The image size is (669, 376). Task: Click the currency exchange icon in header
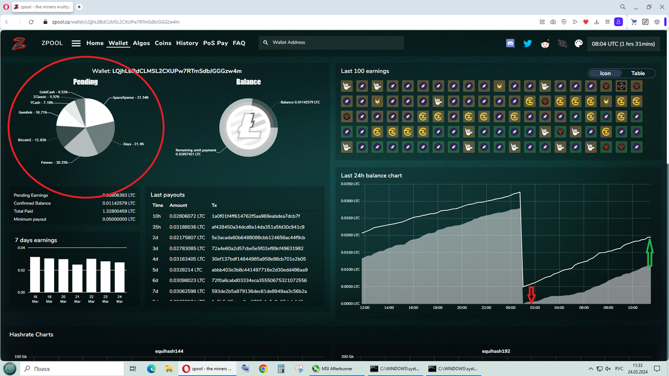(x=562, y=43)
